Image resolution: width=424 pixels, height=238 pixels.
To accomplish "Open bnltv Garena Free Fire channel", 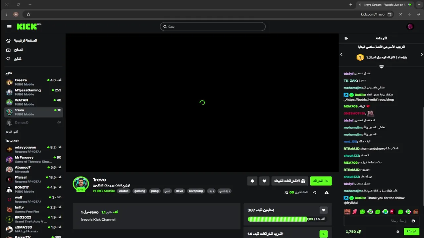I will pyautogui.click(x=33, y=209).
